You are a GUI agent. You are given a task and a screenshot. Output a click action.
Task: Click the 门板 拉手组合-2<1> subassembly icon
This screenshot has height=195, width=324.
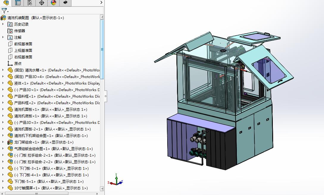[x=10, y=155]
